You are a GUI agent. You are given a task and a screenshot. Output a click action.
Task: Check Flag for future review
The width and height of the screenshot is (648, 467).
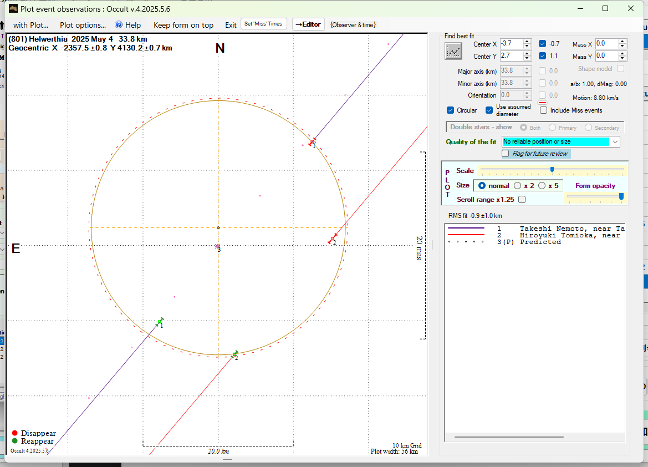coord(506,154)
